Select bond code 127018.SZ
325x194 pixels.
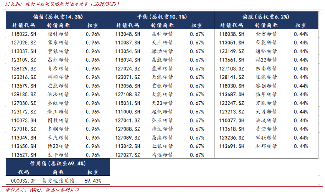23,129
